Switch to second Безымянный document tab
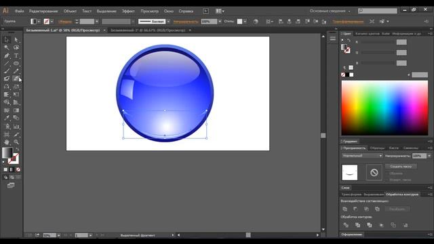Viewport: 434px width, 244px height. coord(148,30)
